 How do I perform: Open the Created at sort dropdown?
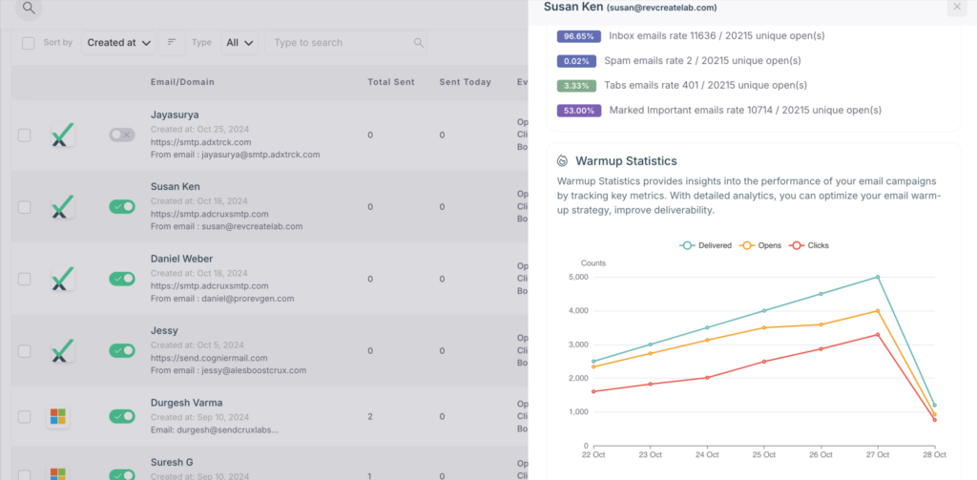click(x=118, y=43)
